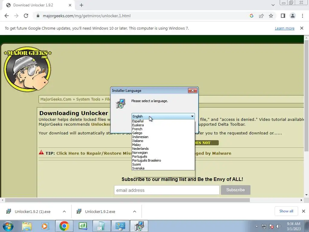Image resolution: width=309 pixels, height=232 pixels.
Task: Click the installer taskbar icon
Action: click(x=139, y=226)
